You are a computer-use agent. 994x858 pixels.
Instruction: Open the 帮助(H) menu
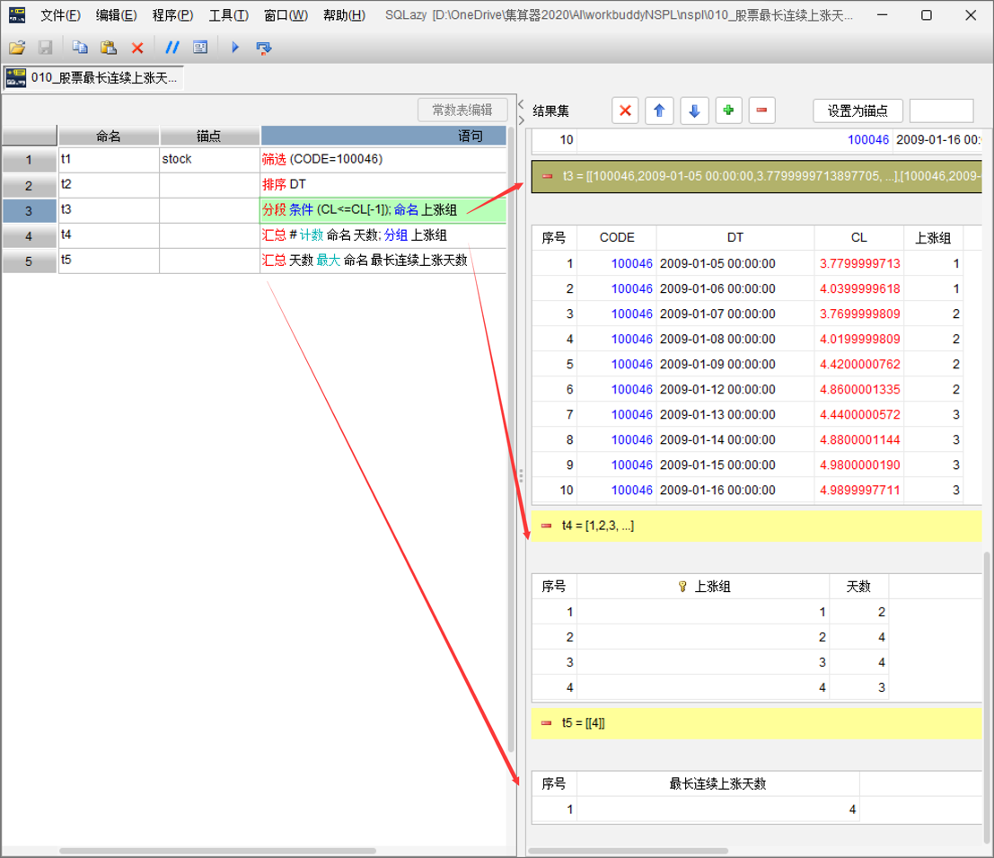344,15
